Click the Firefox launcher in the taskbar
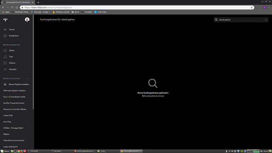 pyautogui.click(x=22, y=151)
